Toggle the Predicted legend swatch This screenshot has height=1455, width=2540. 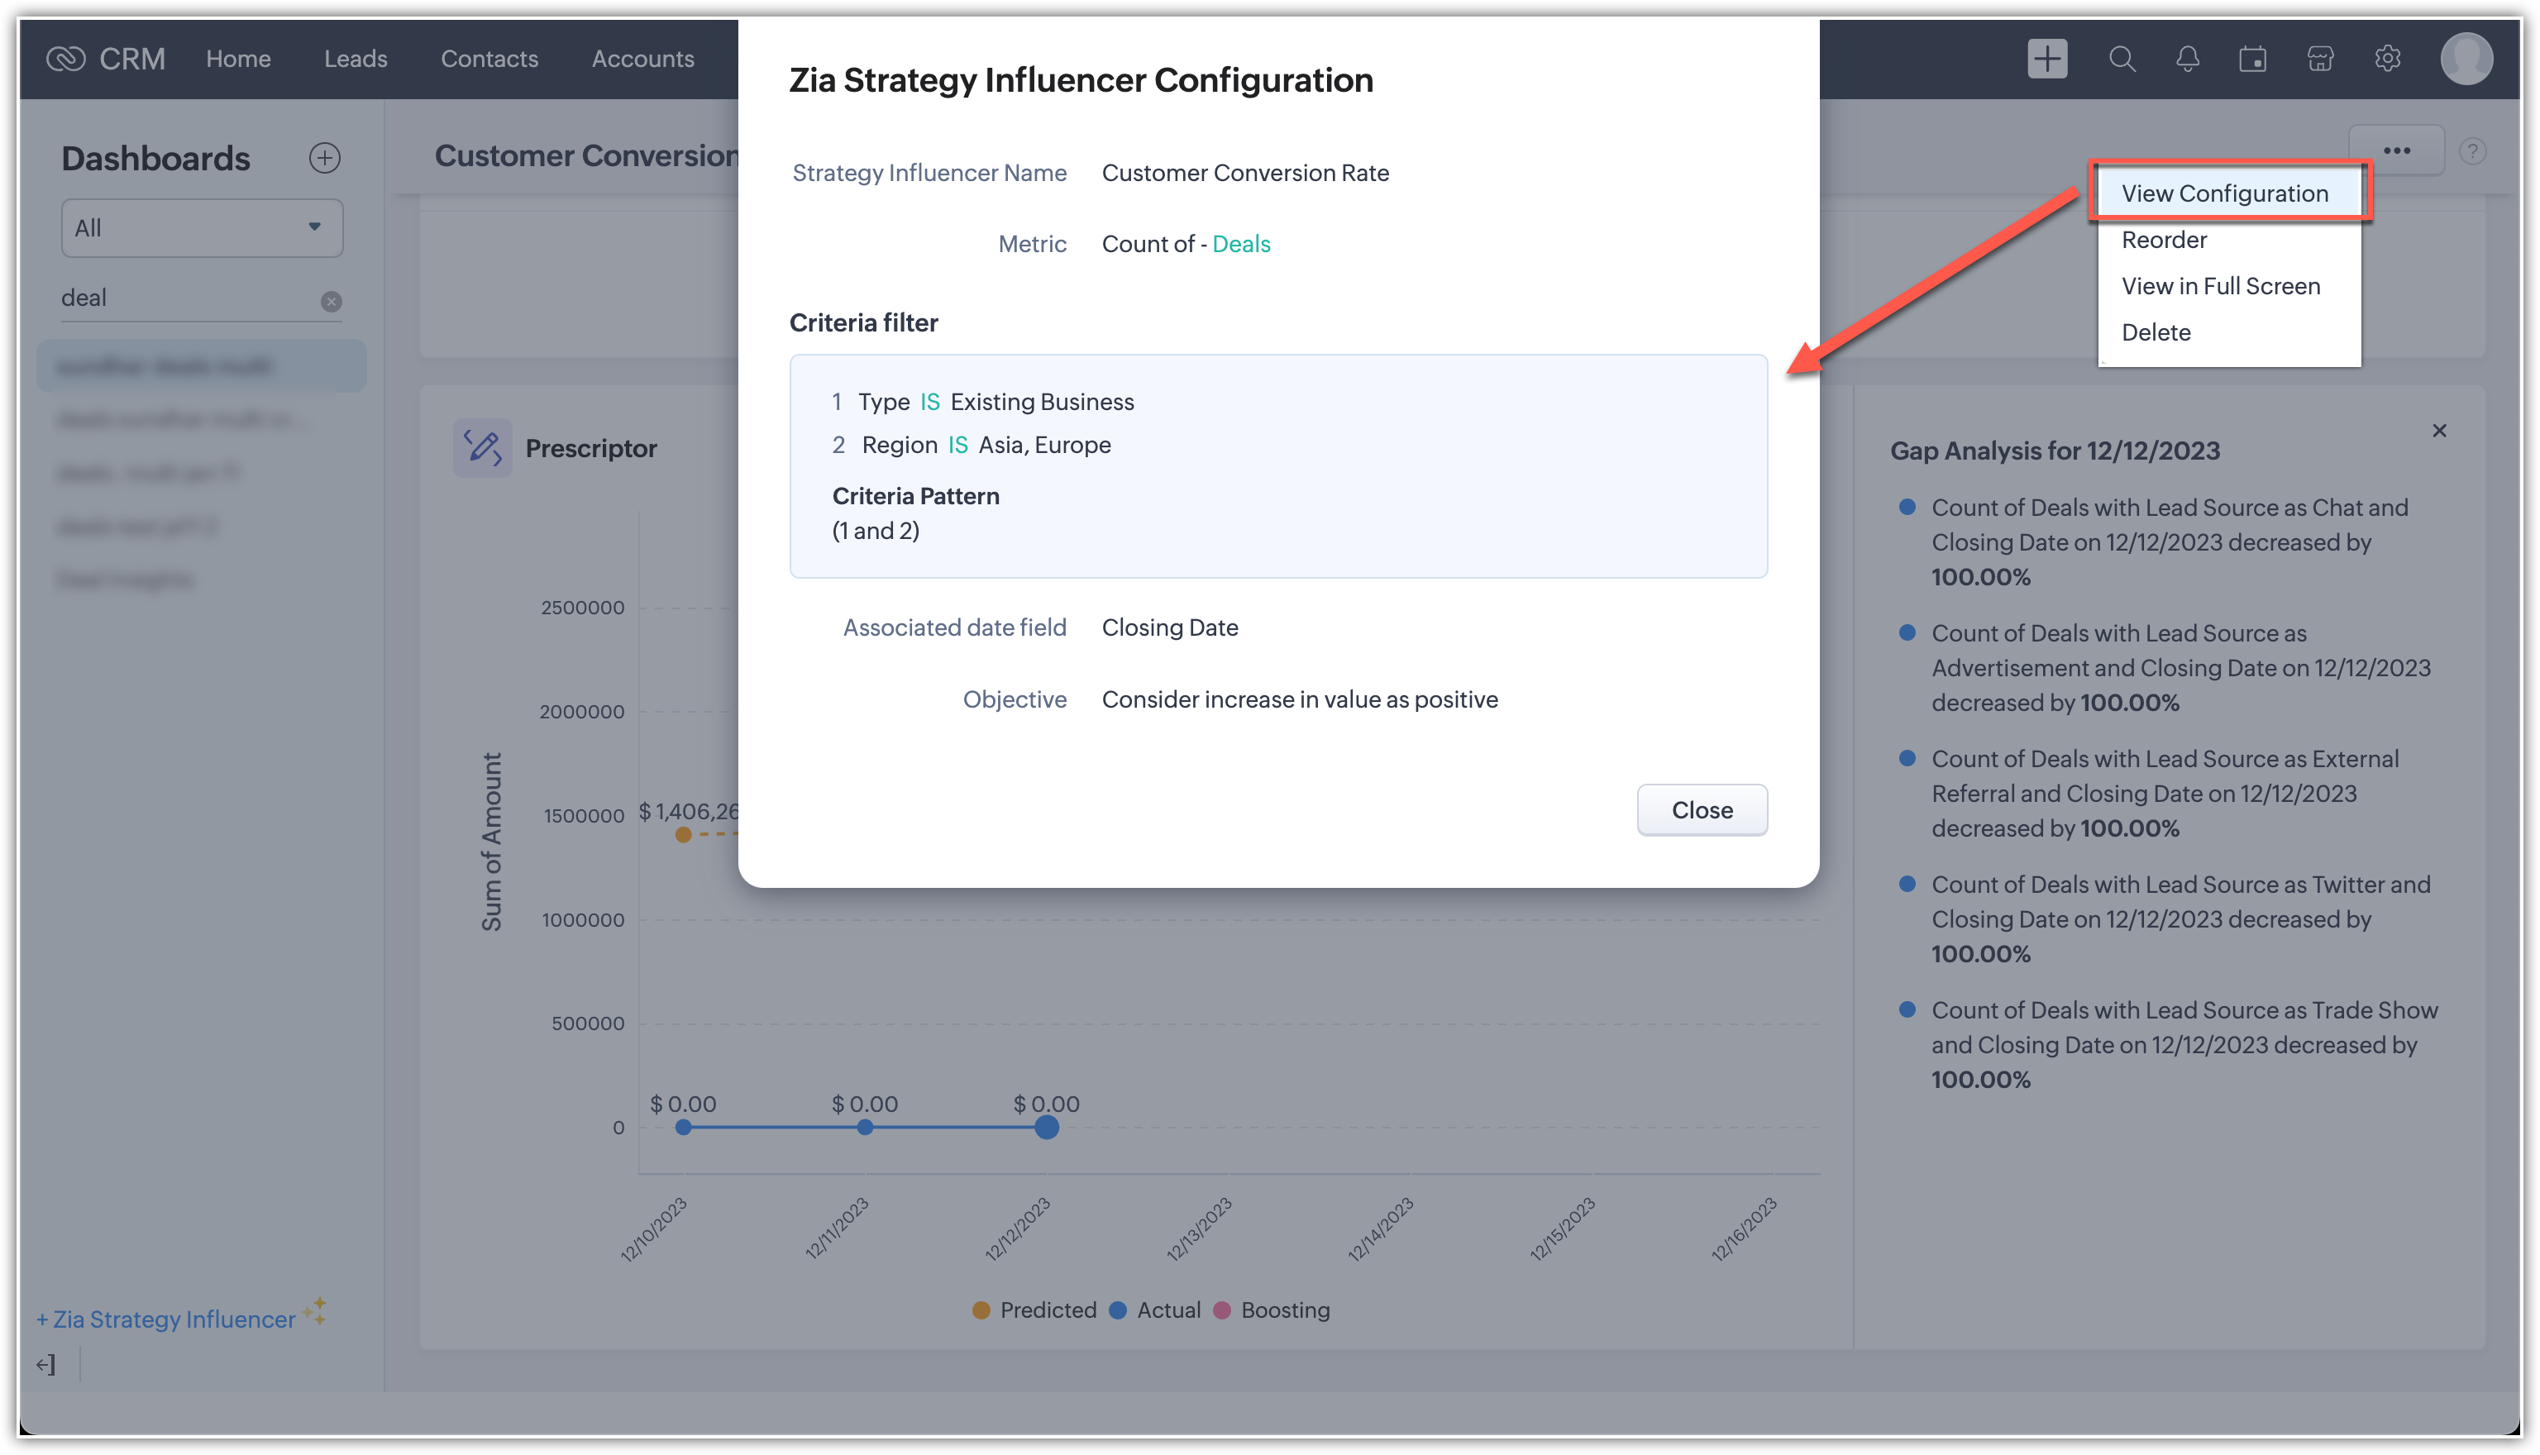981,1310
